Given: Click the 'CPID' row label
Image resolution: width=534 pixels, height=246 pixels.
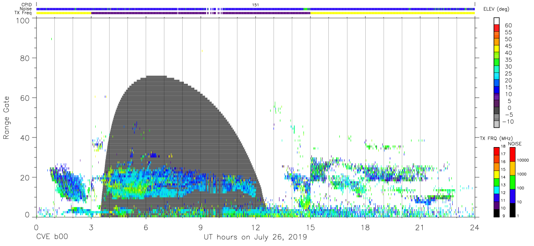Looking at the screenshot, I should pos(27,5).
